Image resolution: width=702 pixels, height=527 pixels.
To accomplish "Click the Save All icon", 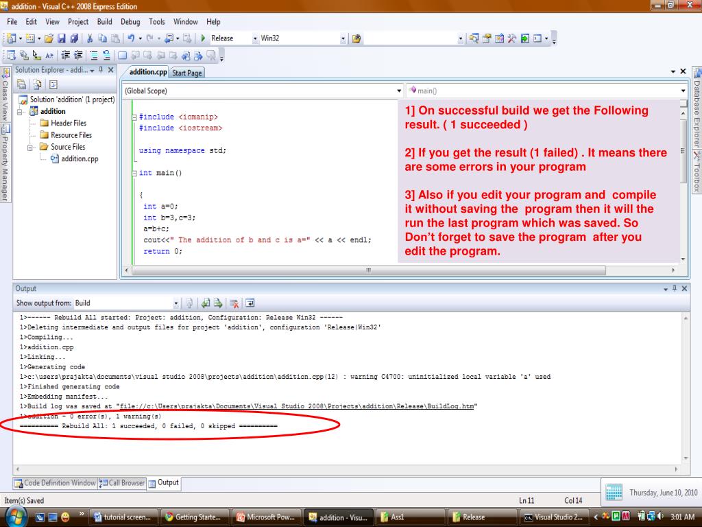I will [74, 38].
